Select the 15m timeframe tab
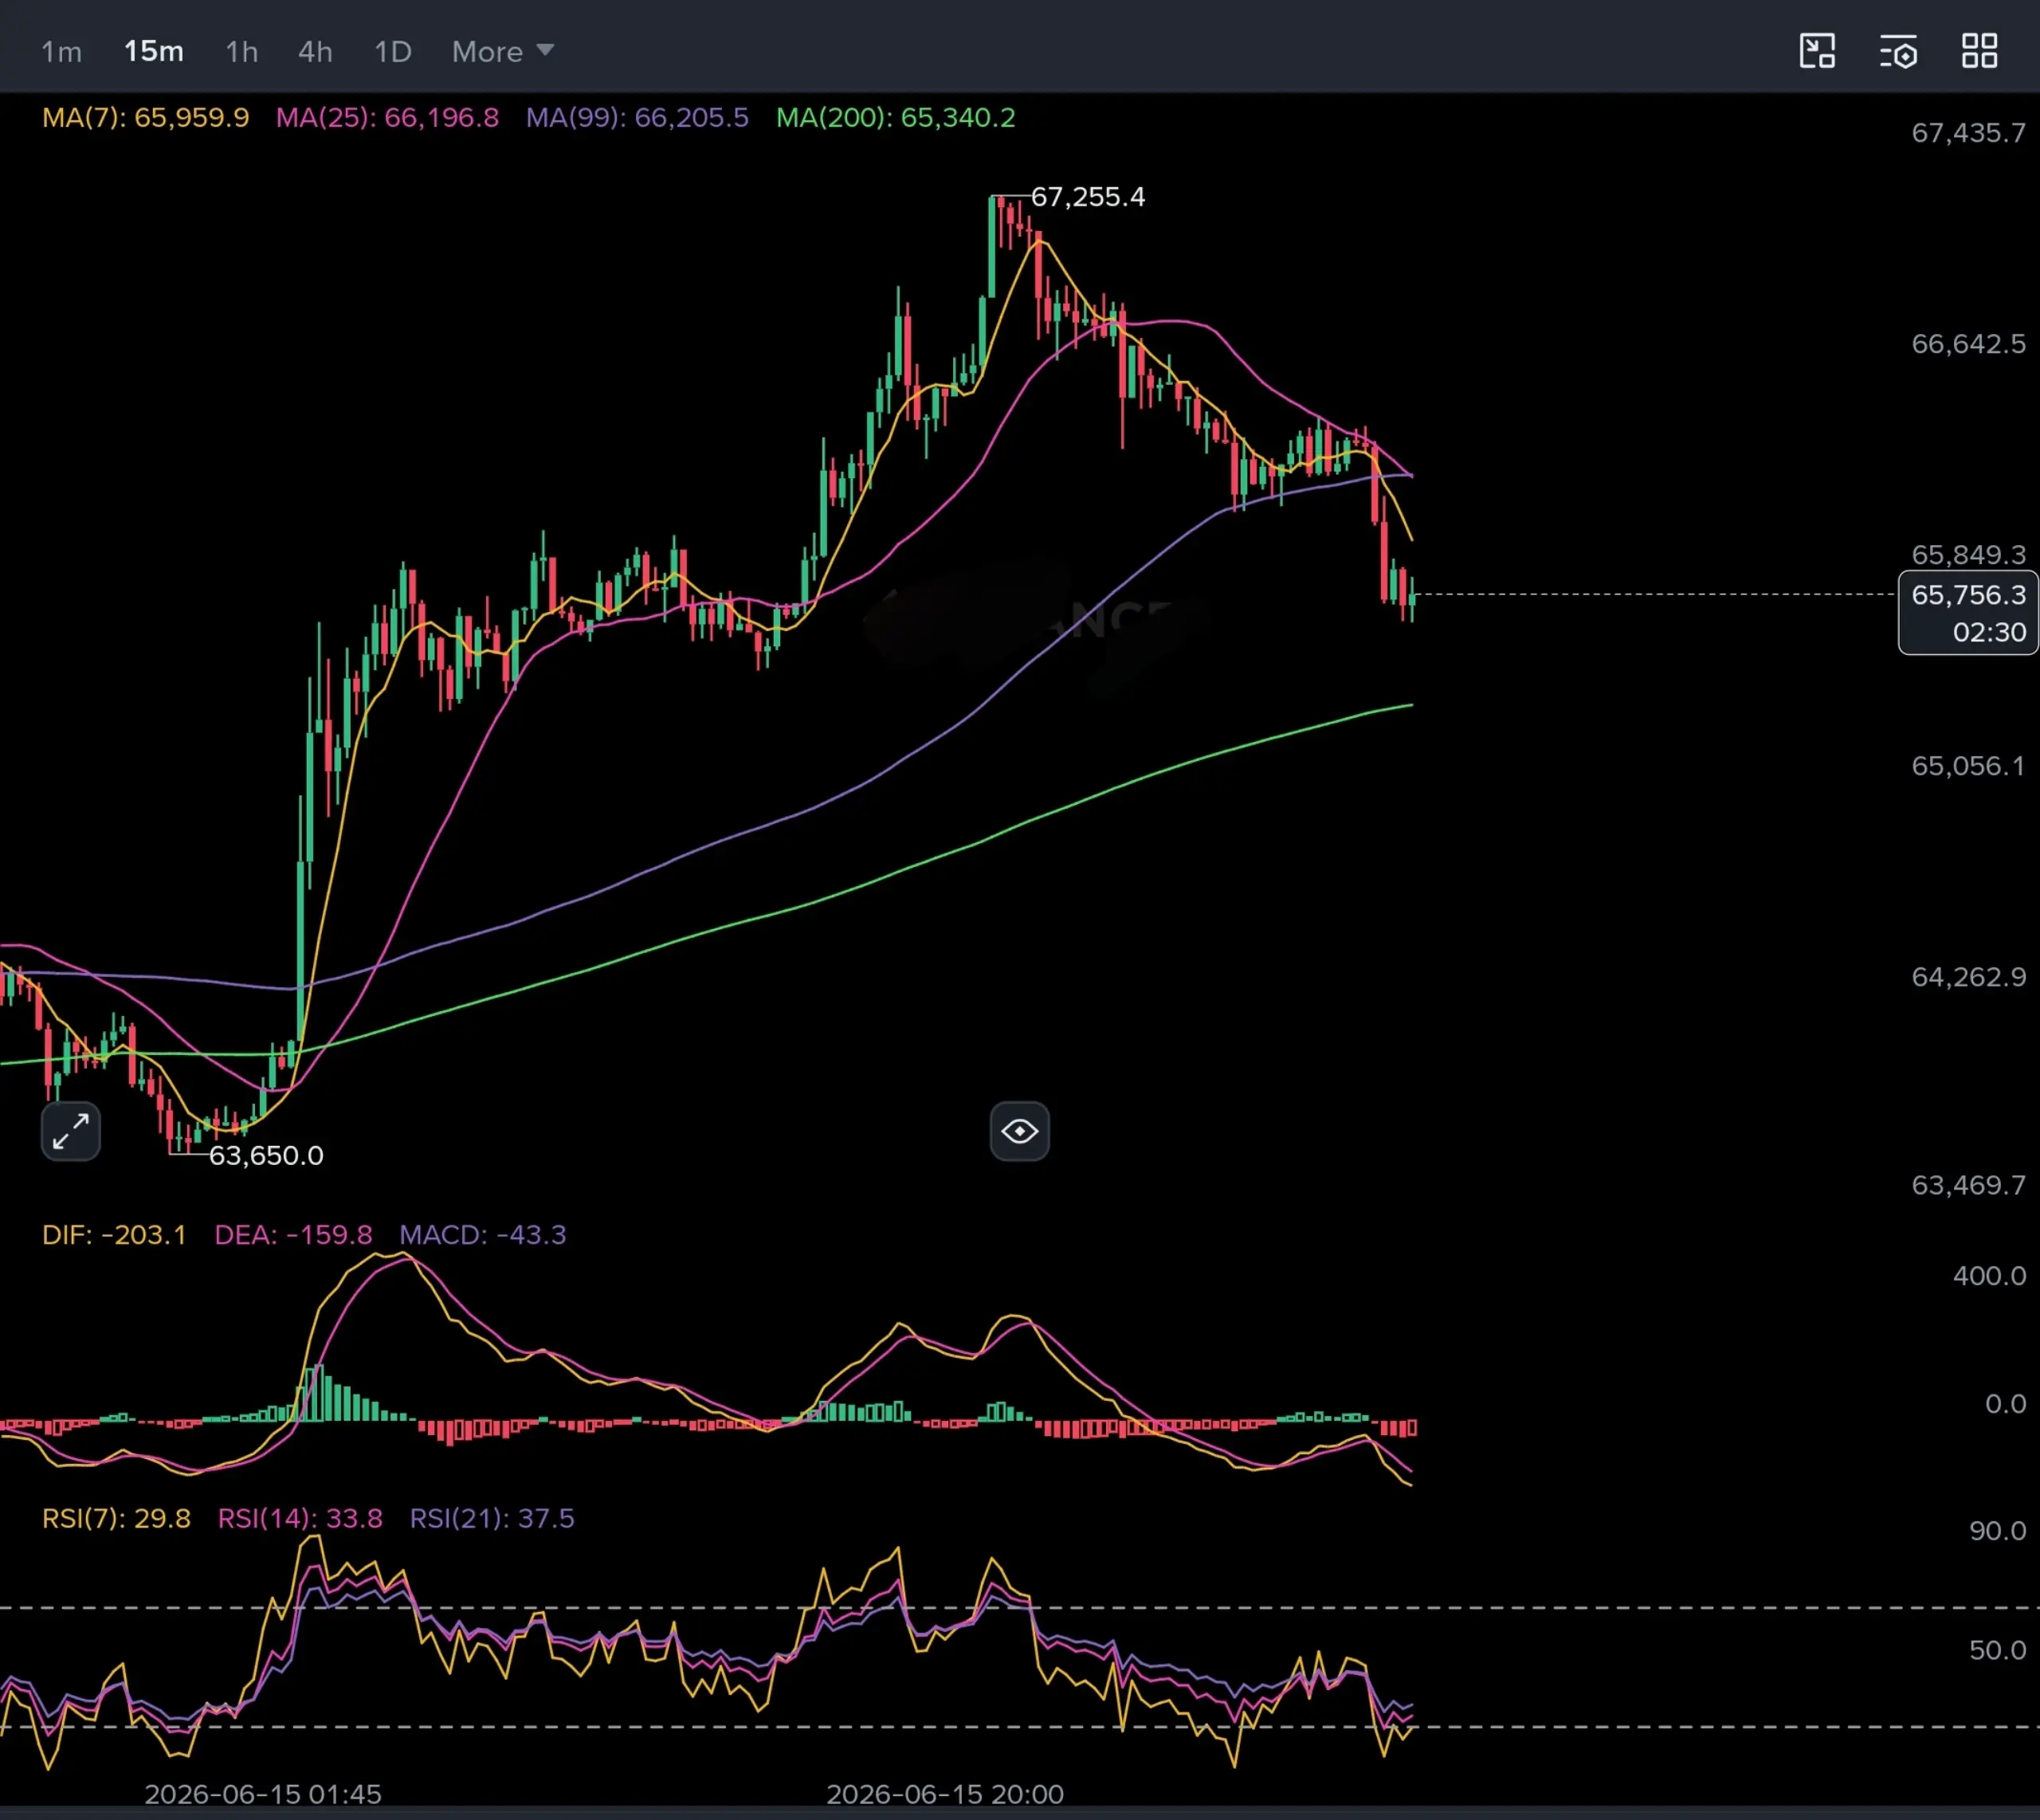2040x1820 pixels. (153, 52)
